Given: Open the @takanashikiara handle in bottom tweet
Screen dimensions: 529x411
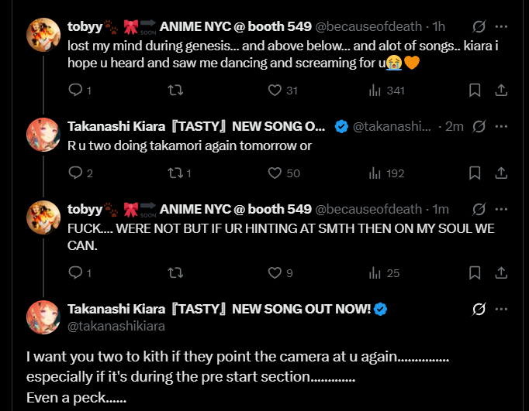Looking at the screenshot, I should 116,327.
